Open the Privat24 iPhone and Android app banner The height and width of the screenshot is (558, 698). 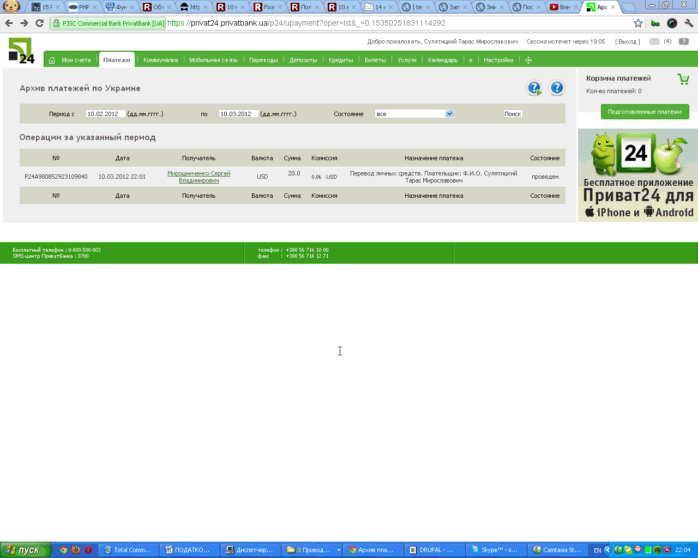click(638, 175)
